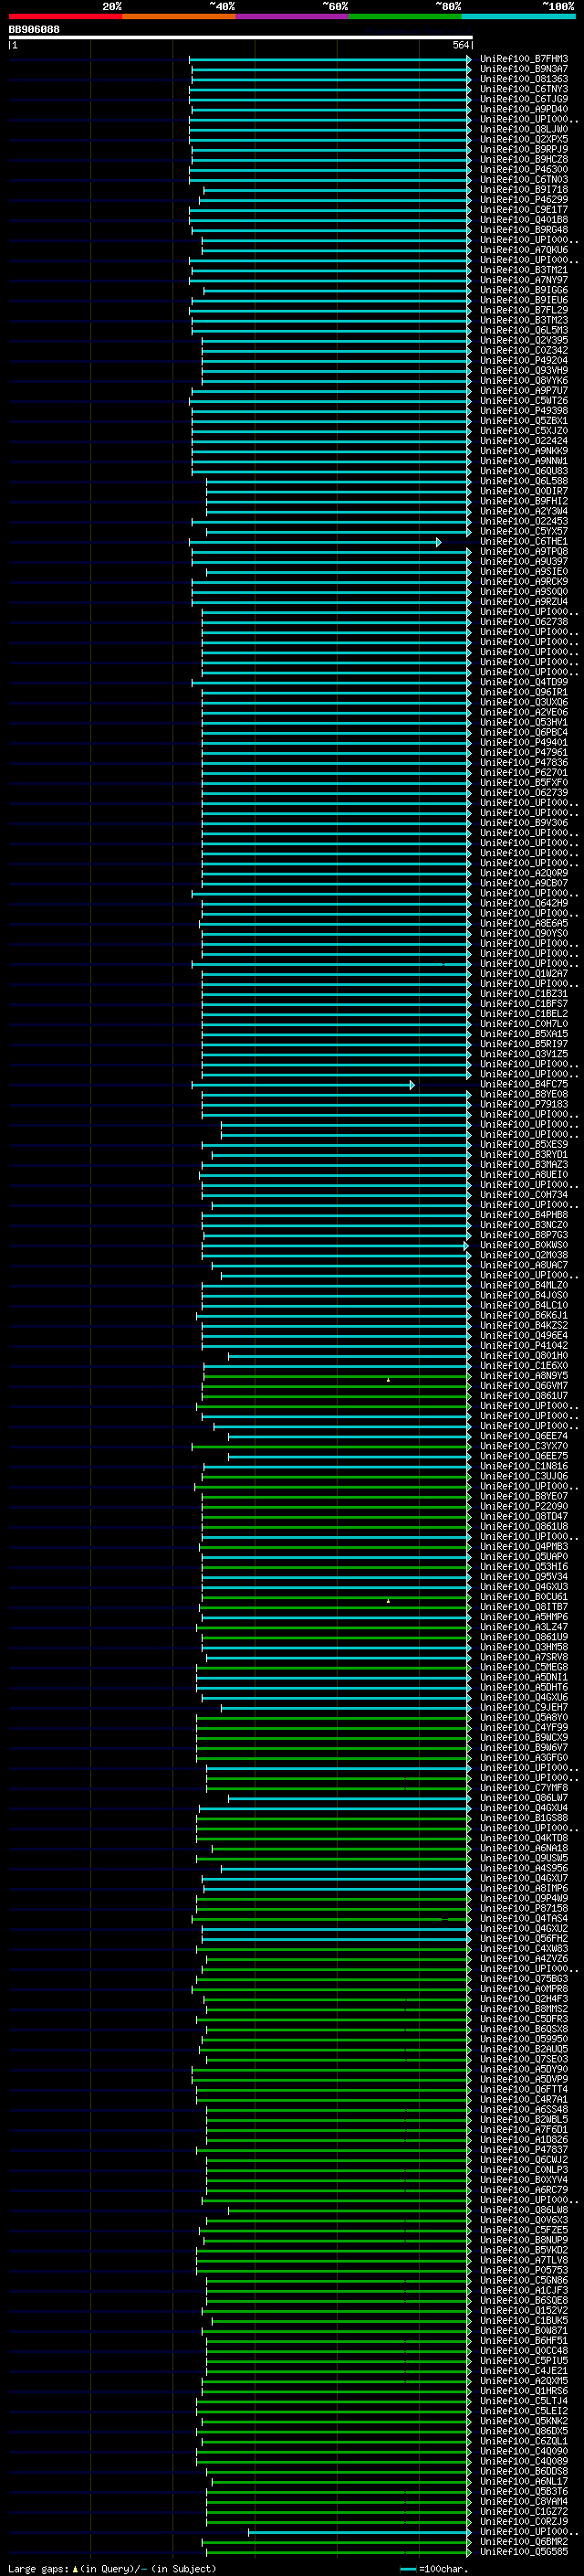The height and width of the screenshot is (2576, 584).
Task: Select hit label UniRef100_A7NY97
Action: point(523,280)
